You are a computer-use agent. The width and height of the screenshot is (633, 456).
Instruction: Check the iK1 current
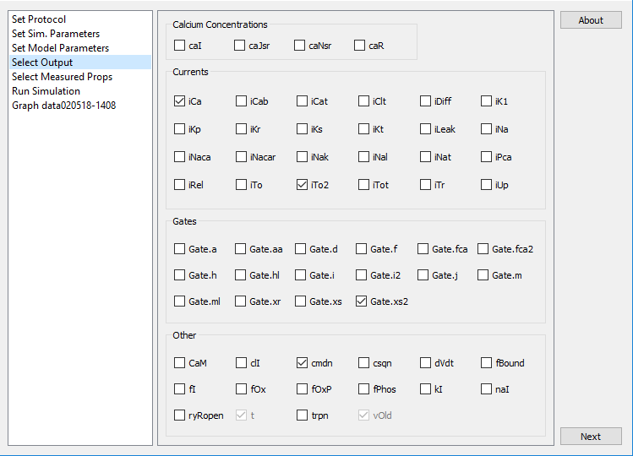[486, 100]
